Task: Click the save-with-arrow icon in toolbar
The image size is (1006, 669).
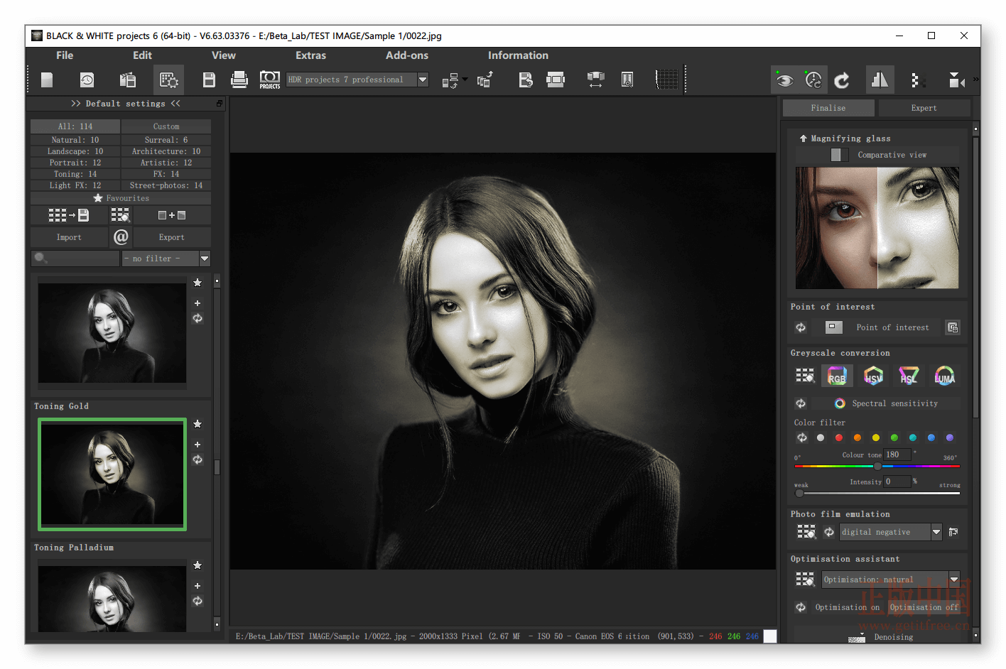Action: [x=525, y=80]
